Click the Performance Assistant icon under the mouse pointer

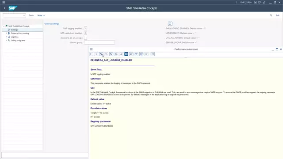[x=101, y=54]
